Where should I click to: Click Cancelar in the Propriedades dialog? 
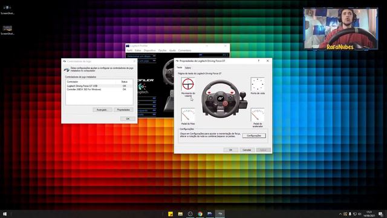click(247, 150)
